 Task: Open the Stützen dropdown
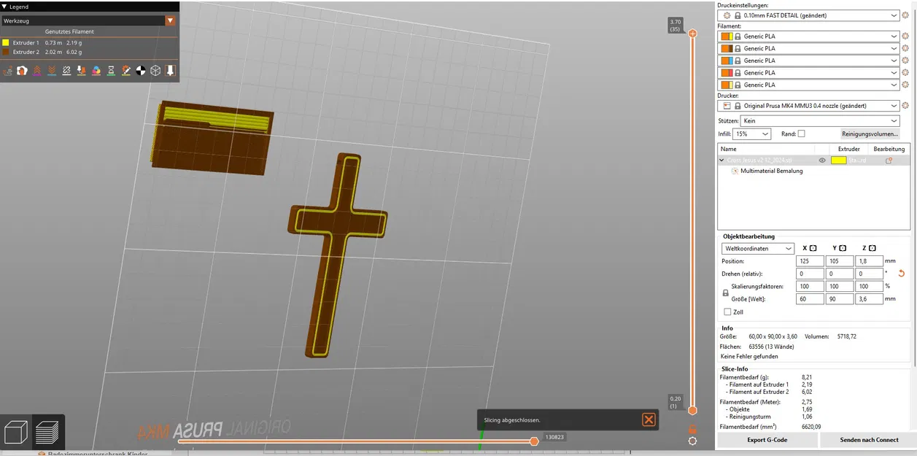click(821, 120)
